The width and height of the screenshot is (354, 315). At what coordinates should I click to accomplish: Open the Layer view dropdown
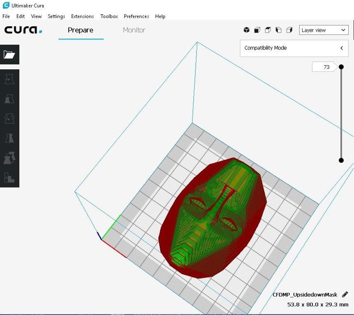click(x=323, y=30)
